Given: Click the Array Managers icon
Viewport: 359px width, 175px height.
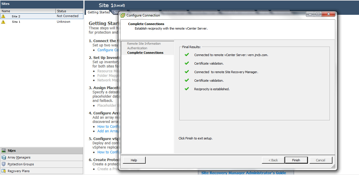Looking at the screenshot, I should 4,157.
